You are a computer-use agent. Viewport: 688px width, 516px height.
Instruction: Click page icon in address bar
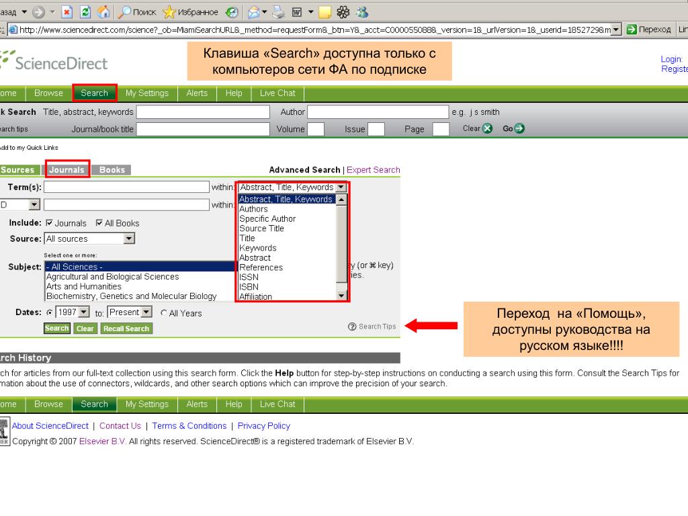(x=13, y=30)
